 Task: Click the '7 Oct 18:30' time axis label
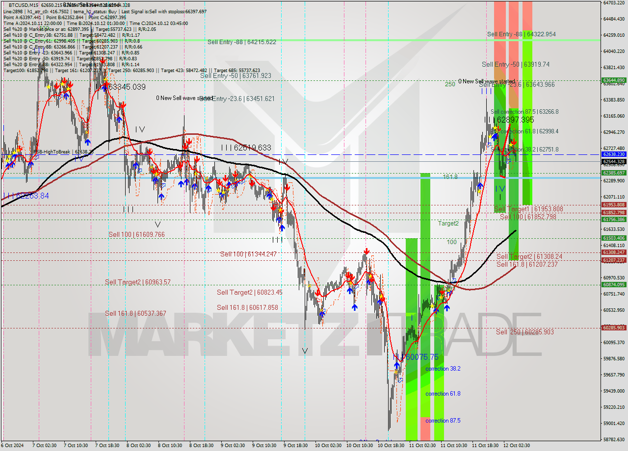[107, 446]
